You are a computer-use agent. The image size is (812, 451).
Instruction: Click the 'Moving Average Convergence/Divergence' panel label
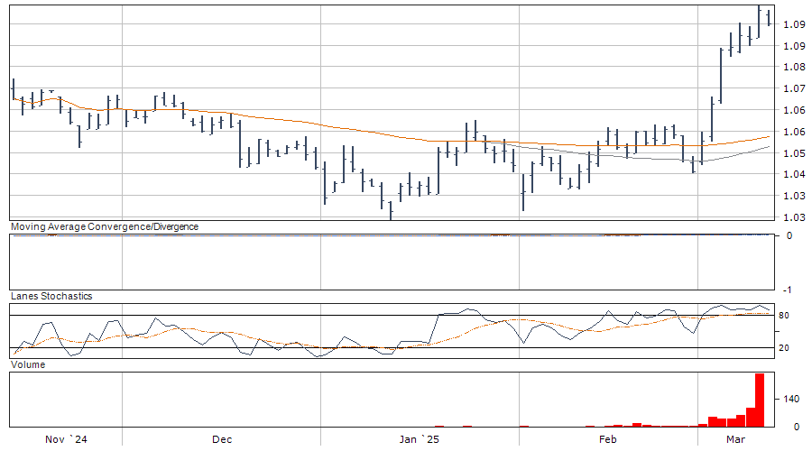pyautogui.click(x=104, y=227)
